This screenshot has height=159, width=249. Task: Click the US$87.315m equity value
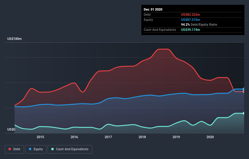(190, 20)
